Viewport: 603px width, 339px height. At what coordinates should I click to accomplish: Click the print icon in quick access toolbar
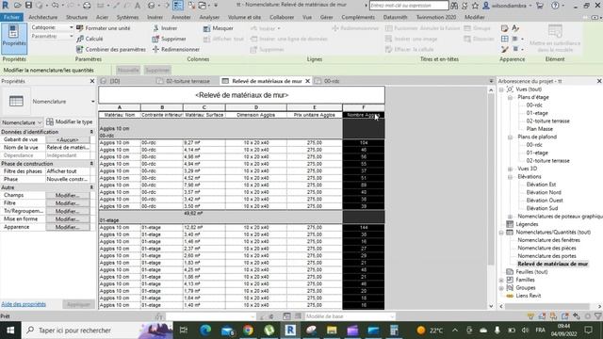87,6
